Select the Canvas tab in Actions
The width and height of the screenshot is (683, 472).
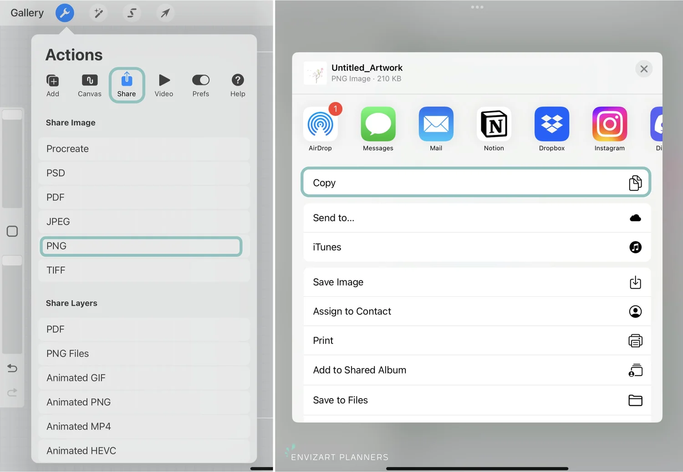89,85
